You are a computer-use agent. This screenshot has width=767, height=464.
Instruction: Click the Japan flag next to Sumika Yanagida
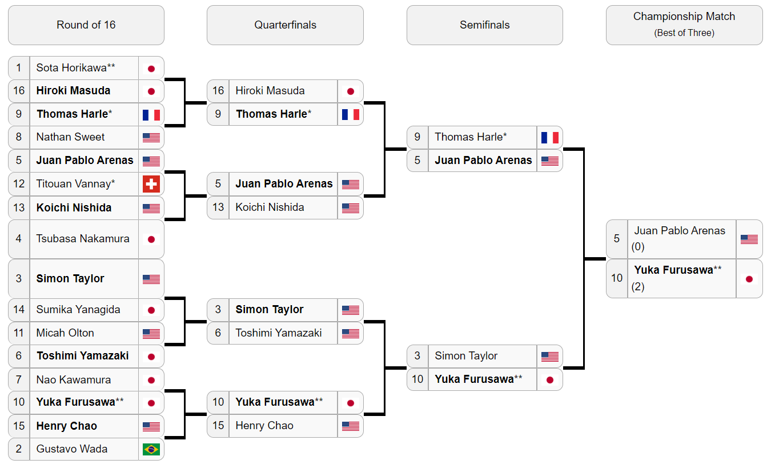[x=151, y=310]
